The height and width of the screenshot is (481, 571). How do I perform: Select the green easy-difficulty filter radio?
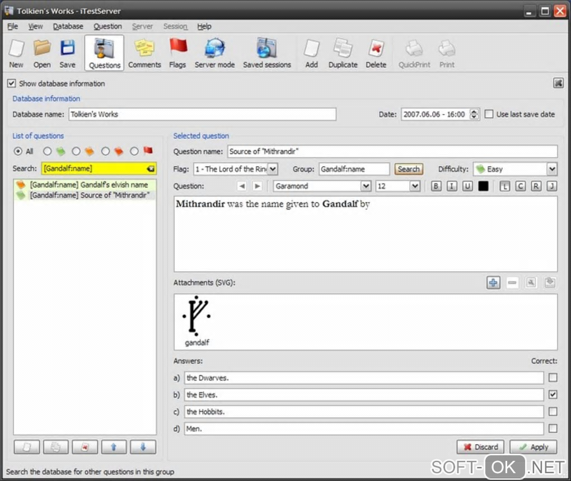coord(48,151)
